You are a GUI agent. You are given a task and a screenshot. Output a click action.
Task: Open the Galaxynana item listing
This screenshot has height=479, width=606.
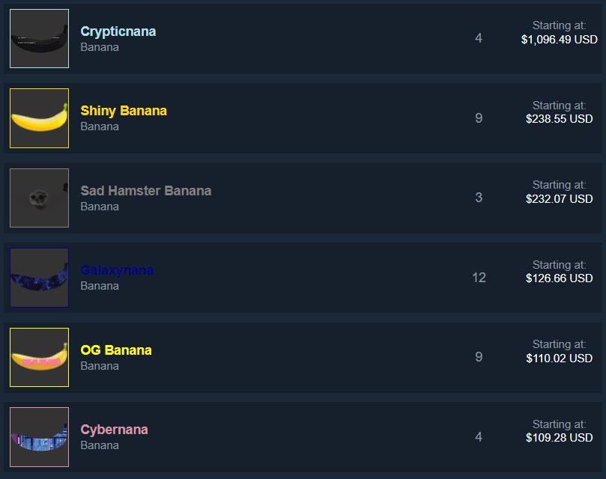pyautogui.click(x=117, y=270)
